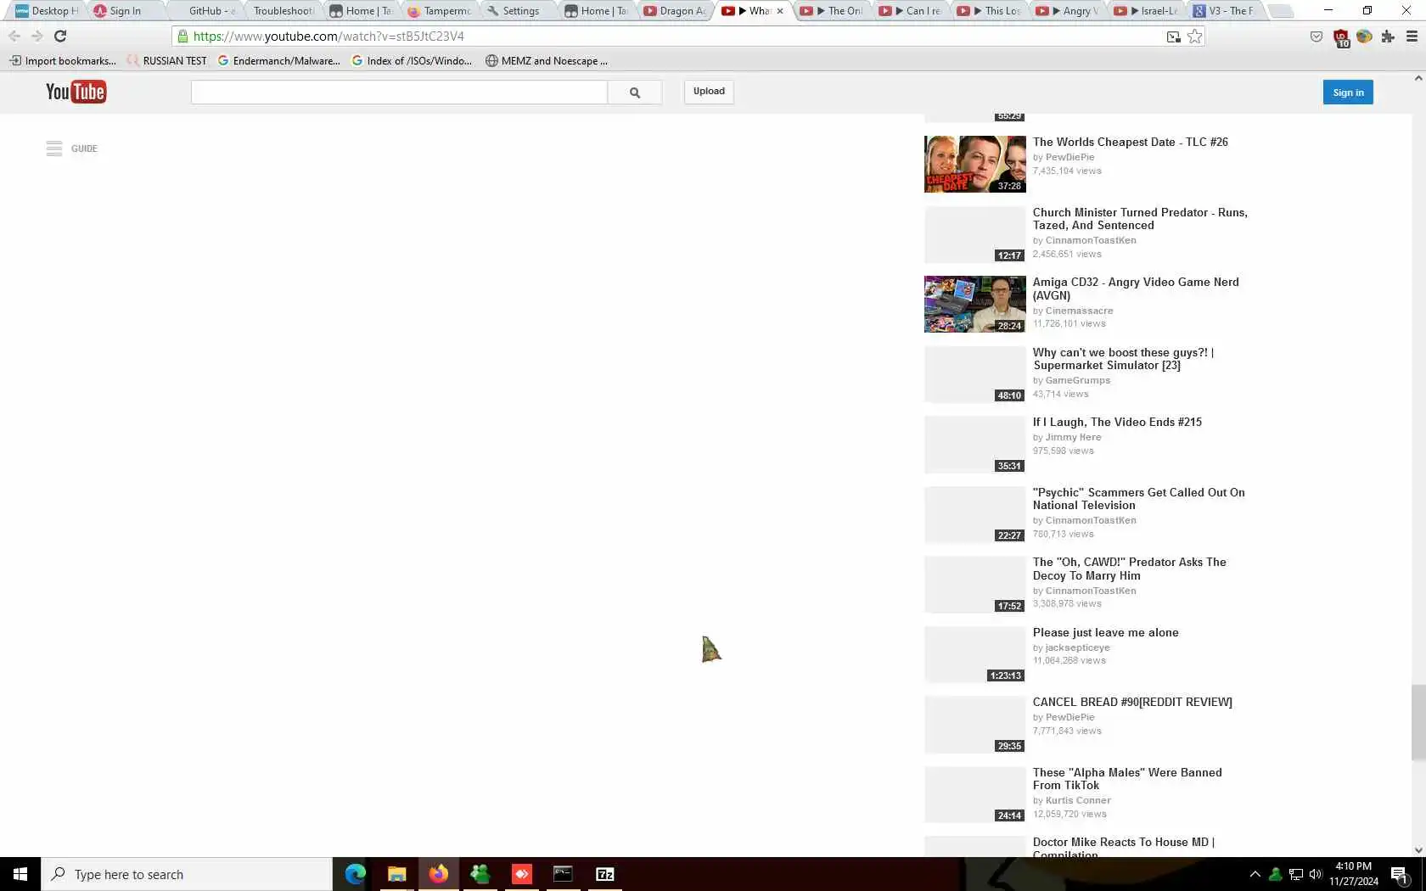
Task: Open the MEMZ and Noescape bookmark
Action: pos(547,61)
